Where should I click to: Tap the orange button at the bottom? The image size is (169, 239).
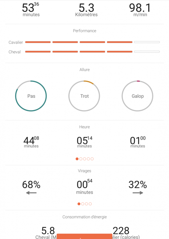84,236
